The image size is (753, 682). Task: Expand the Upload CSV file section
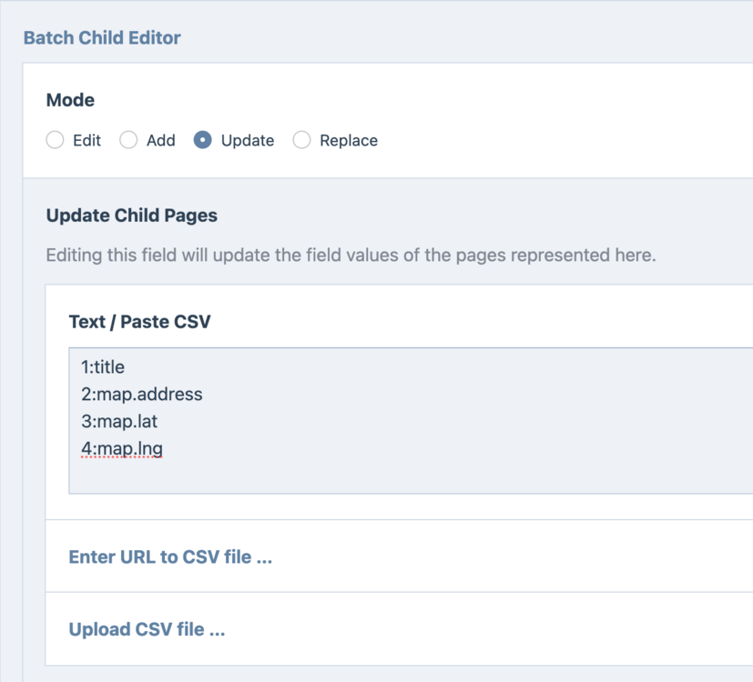point(147,629)
